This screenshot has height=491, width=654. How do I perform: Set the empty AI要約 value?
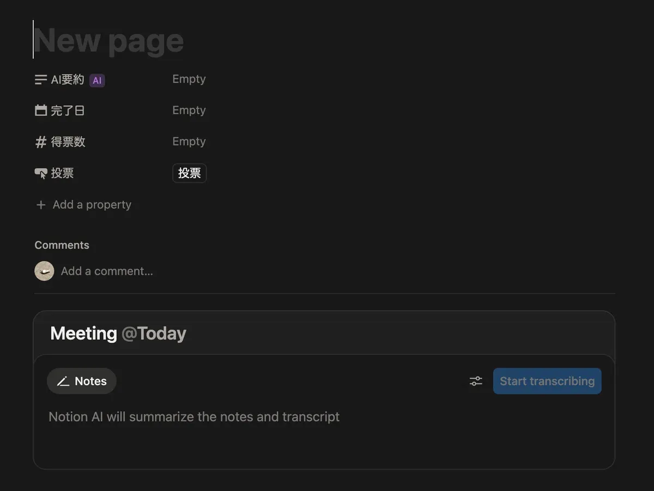[x=189, y=79]
